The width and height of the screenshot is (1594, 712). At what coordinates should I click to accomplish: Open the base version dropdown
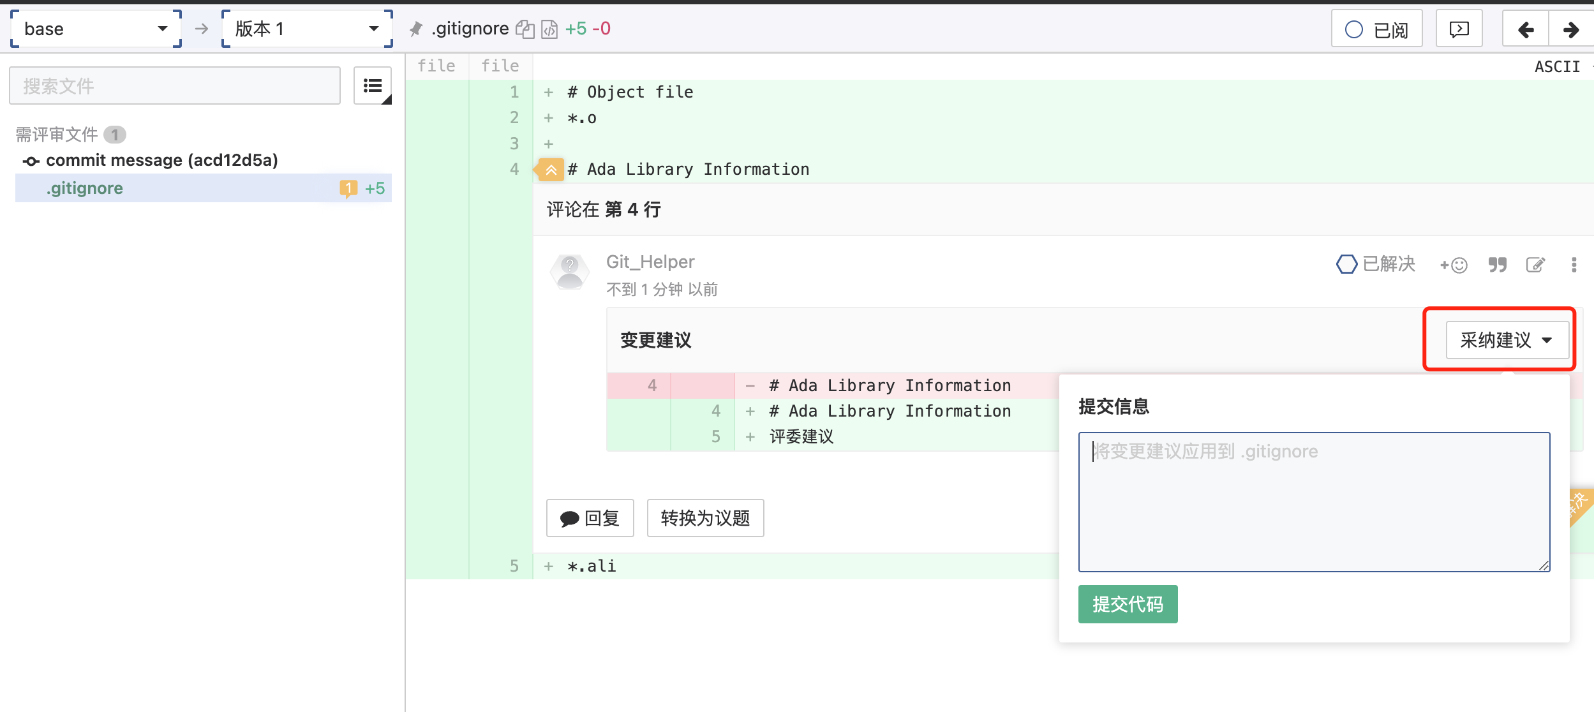(x=96, y=29)
